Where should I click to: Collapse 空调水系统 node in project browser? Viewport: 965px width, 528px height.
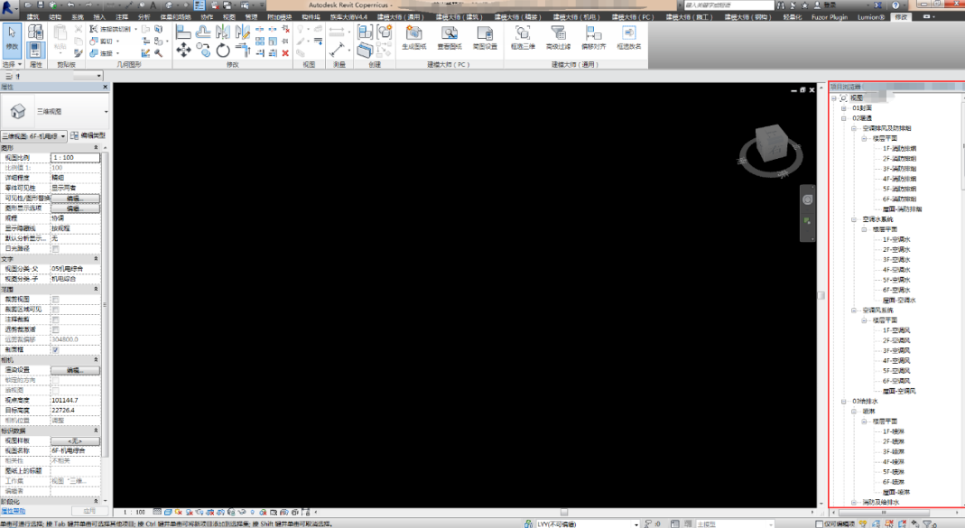pyautogui.click(x=854, y=219)
